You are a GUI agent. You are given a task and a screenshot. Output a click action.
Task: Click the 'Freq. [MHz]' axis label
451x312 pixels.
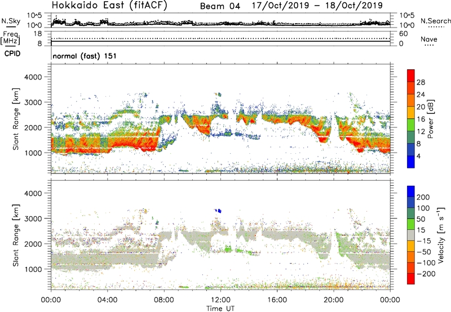click(x=10, y=38)
